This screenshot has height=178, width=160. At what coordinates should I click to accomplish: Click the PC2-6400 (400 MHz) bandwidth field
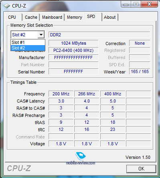tap(73, 50)
